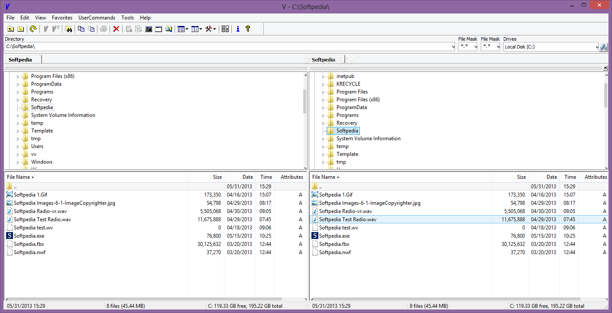Click the yellow curved-arrow refresh icon

click(x=33, y=29)
